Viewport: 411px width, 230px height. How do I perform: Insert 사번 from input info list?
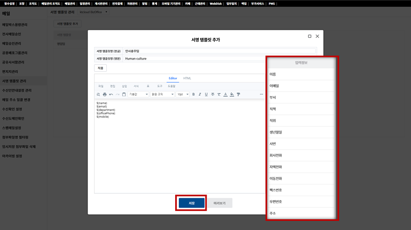coord(301,144)
